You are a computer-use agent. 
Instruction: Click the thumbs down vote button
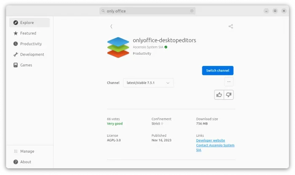click(x=229, y=95)
